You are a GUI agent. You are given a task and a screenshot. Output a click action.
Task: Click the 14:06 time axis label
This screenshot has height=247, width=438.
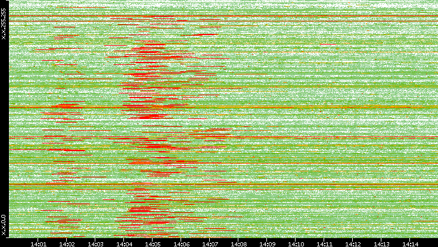181,244
